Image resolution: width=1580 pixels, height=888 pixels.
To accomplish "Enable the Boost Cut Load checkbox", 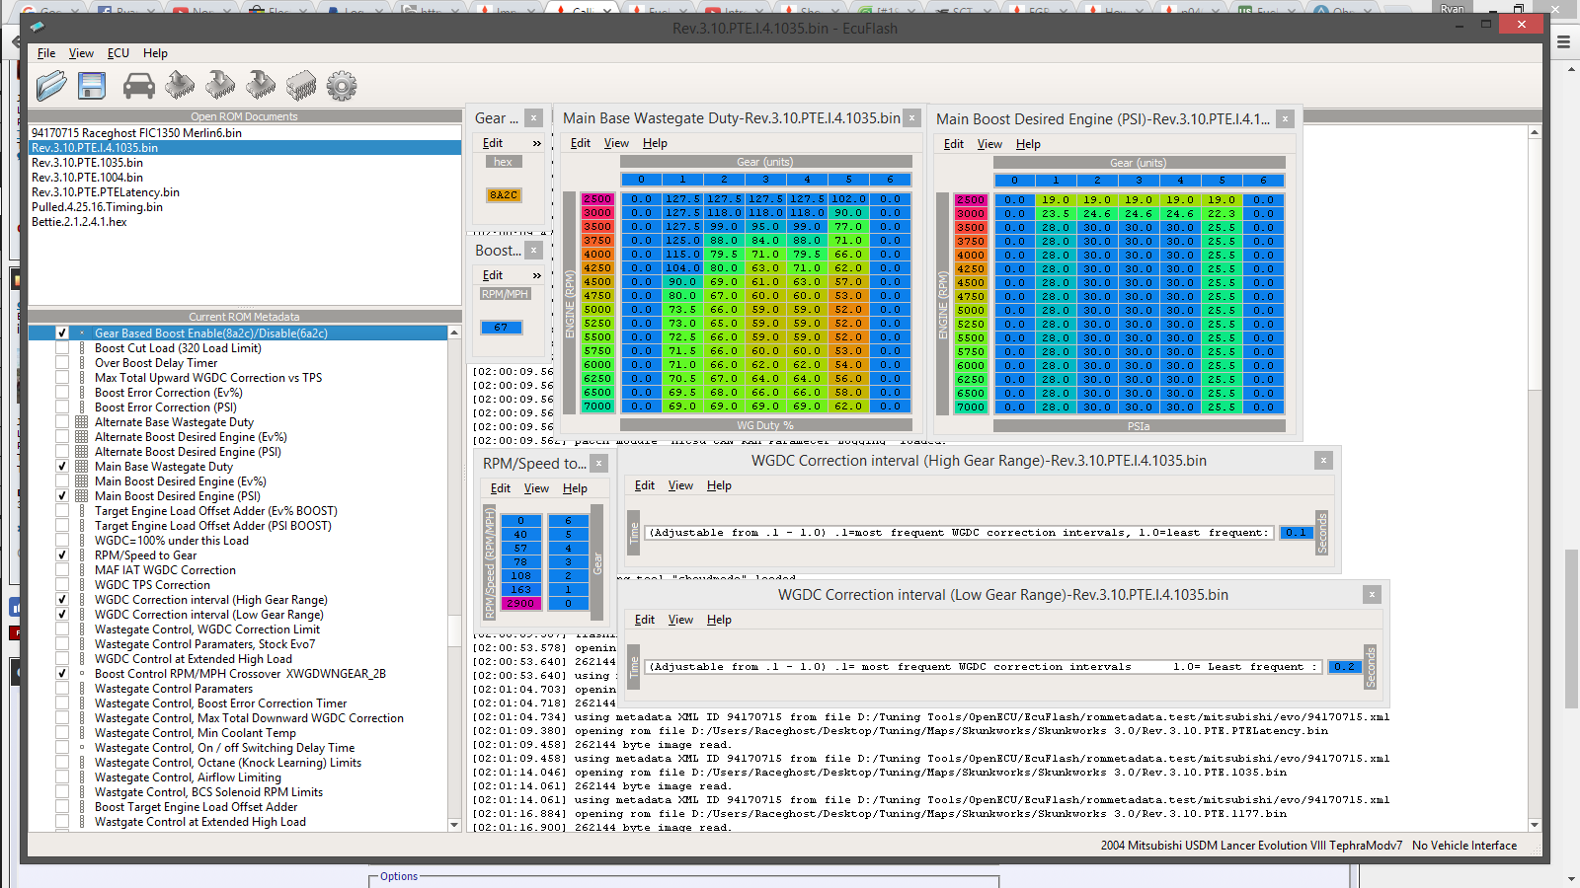I will (62, 348).
